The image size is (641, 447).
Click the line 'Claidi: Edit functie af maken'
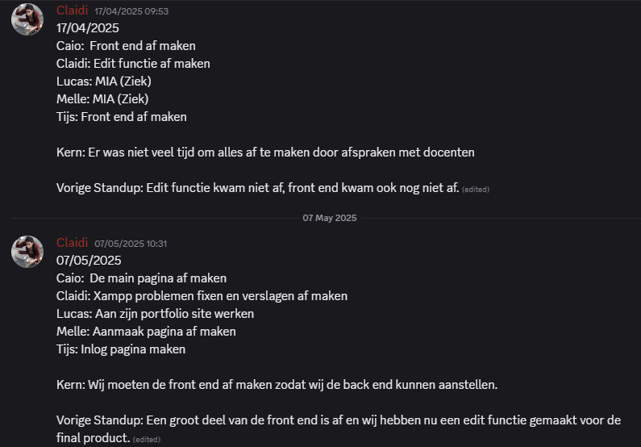[133, 64]
